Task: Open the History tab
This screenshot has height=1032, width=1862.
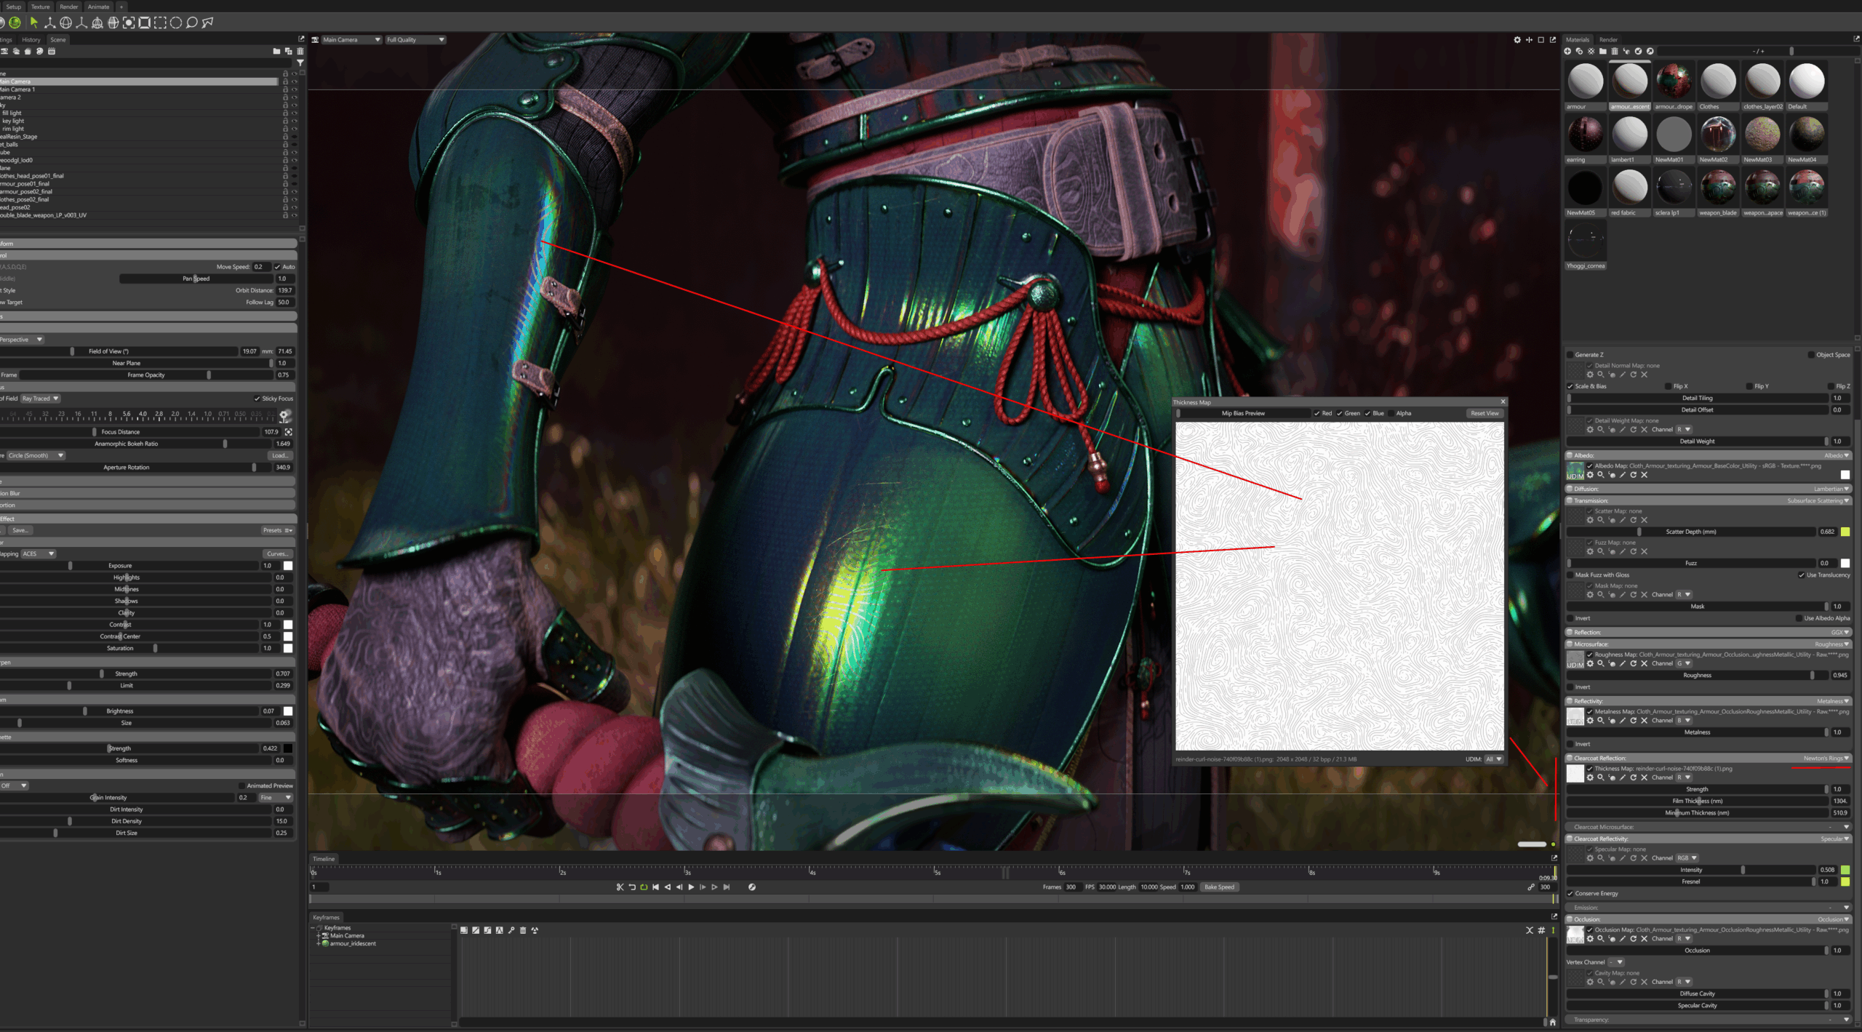Action: (x=31, y=40)
